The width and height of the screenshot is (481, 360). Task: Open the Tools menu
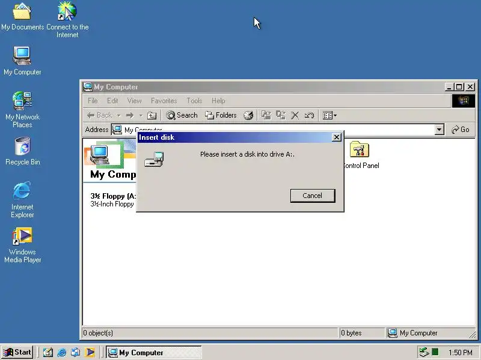pyautogui.click(x=194, y=101)
